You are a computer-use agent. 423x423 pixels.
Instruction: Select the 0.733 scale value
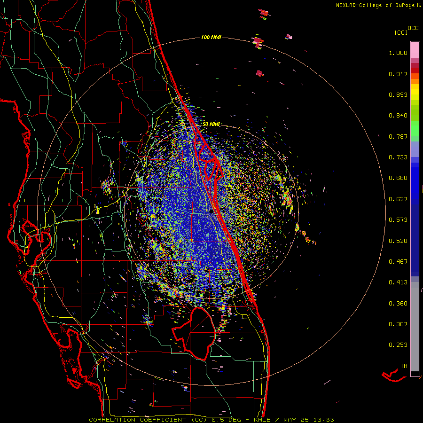click(398, 157)
